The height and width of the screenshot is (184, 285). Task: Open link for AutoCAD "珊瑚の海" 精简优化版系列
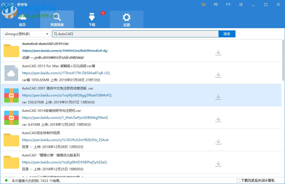tap(64, 162)
